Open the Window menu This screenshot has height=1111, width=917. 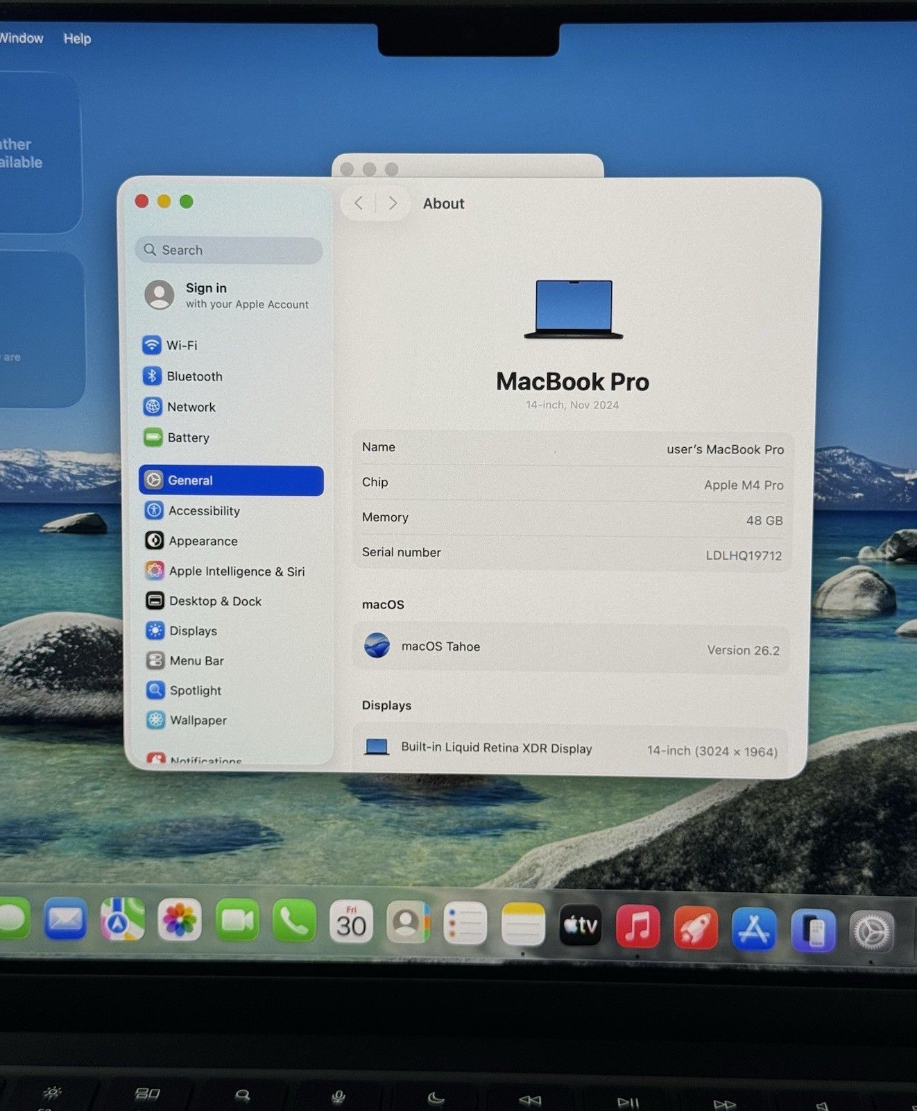point(22,38)
